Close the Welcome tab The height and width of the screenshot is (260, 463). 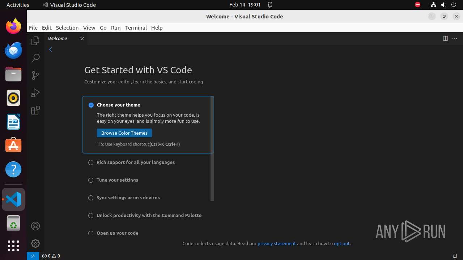coord(82,39)
